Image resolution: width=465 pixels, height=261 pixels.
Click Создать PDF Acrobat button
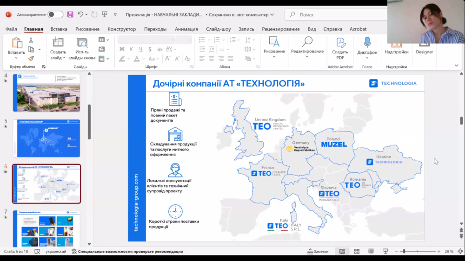click(340, 48)
